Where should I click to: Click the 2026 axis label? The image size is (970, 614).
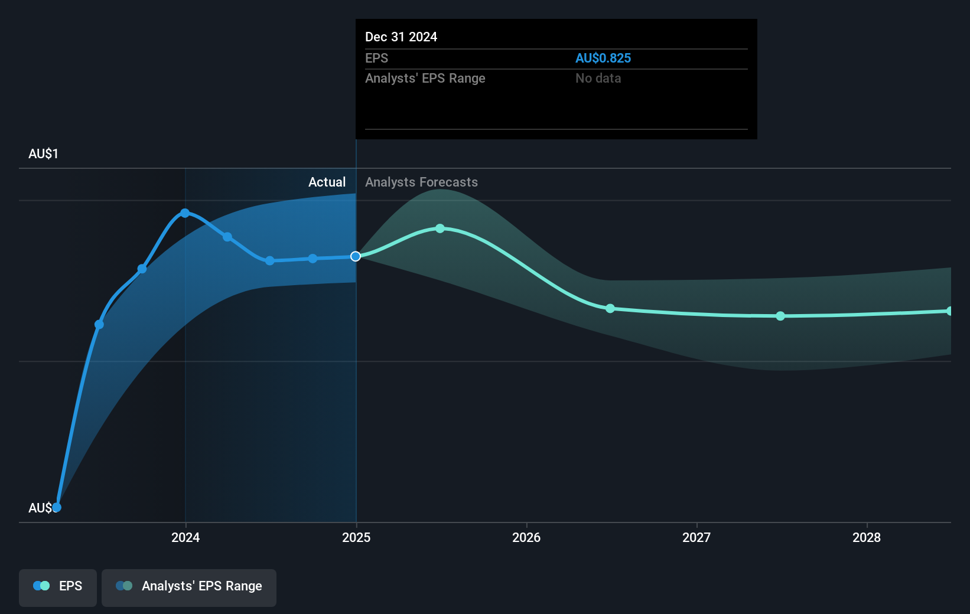pos(527,538)
